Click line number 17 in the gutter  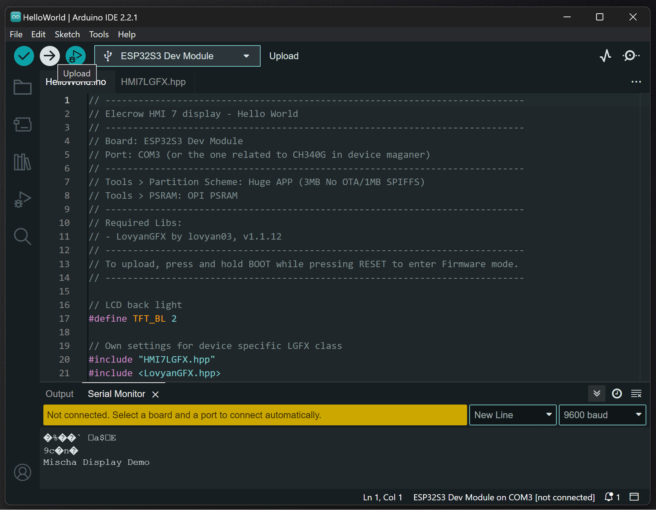(x=65, y=318)
